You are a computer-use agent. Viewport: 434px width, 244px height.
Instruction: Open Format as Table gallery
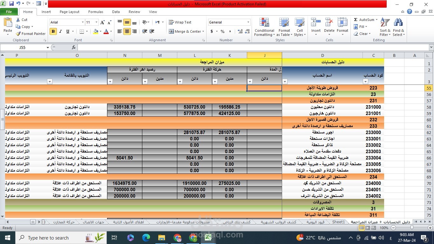tap(284, 27)
